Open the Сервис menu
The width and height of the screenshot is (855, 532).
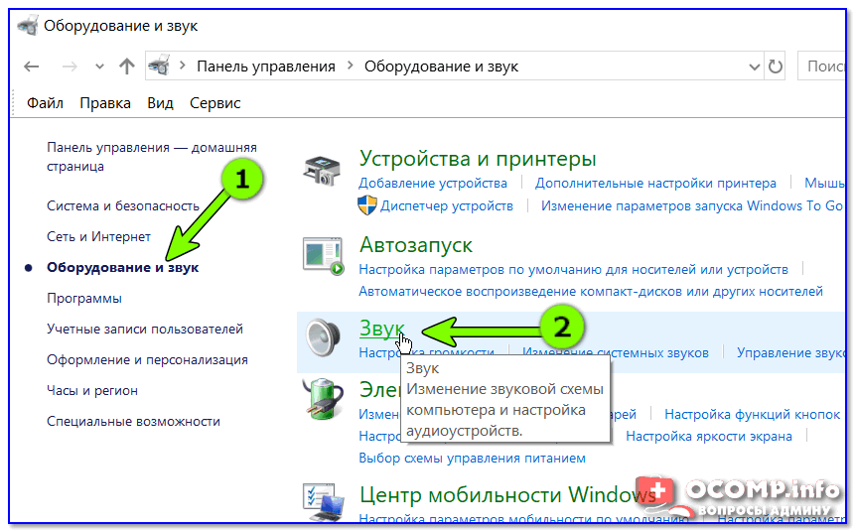(x=214, y=103)
